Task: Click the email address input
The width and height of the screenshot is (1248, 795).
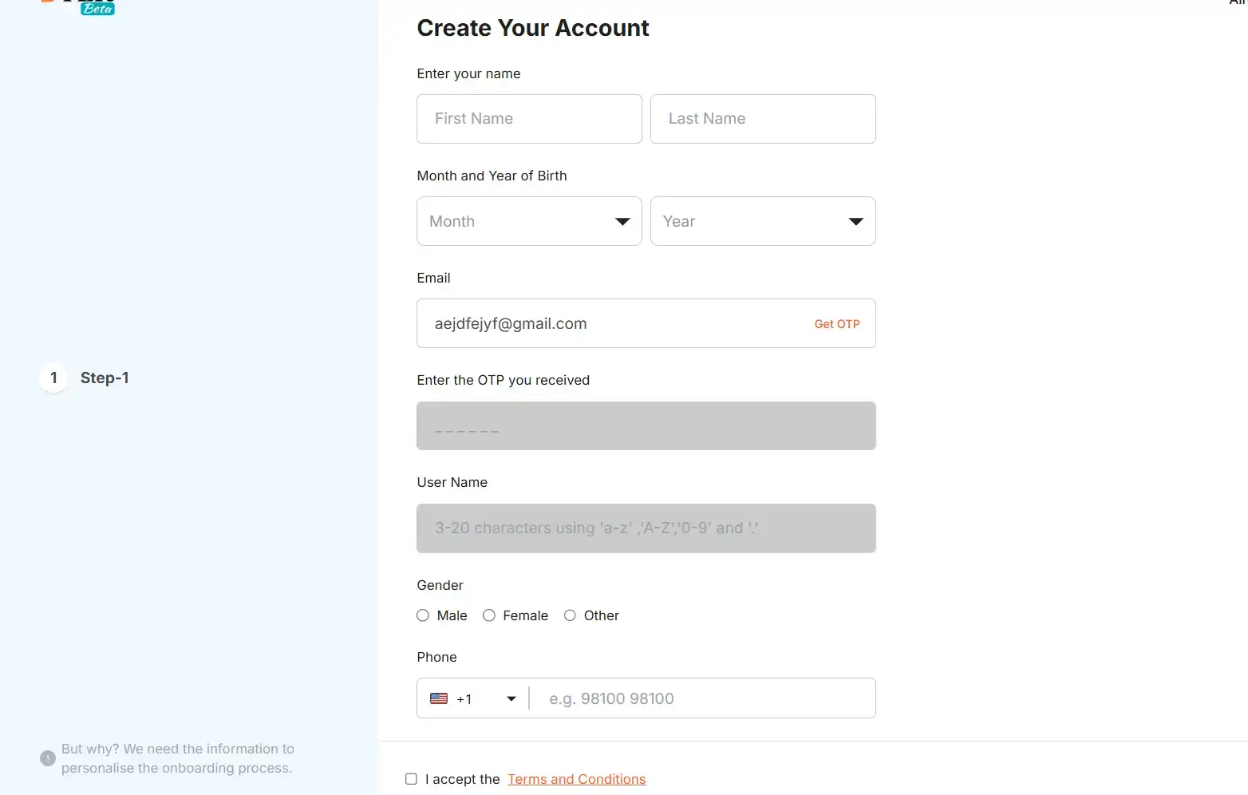Action: (x=606, y=323)
